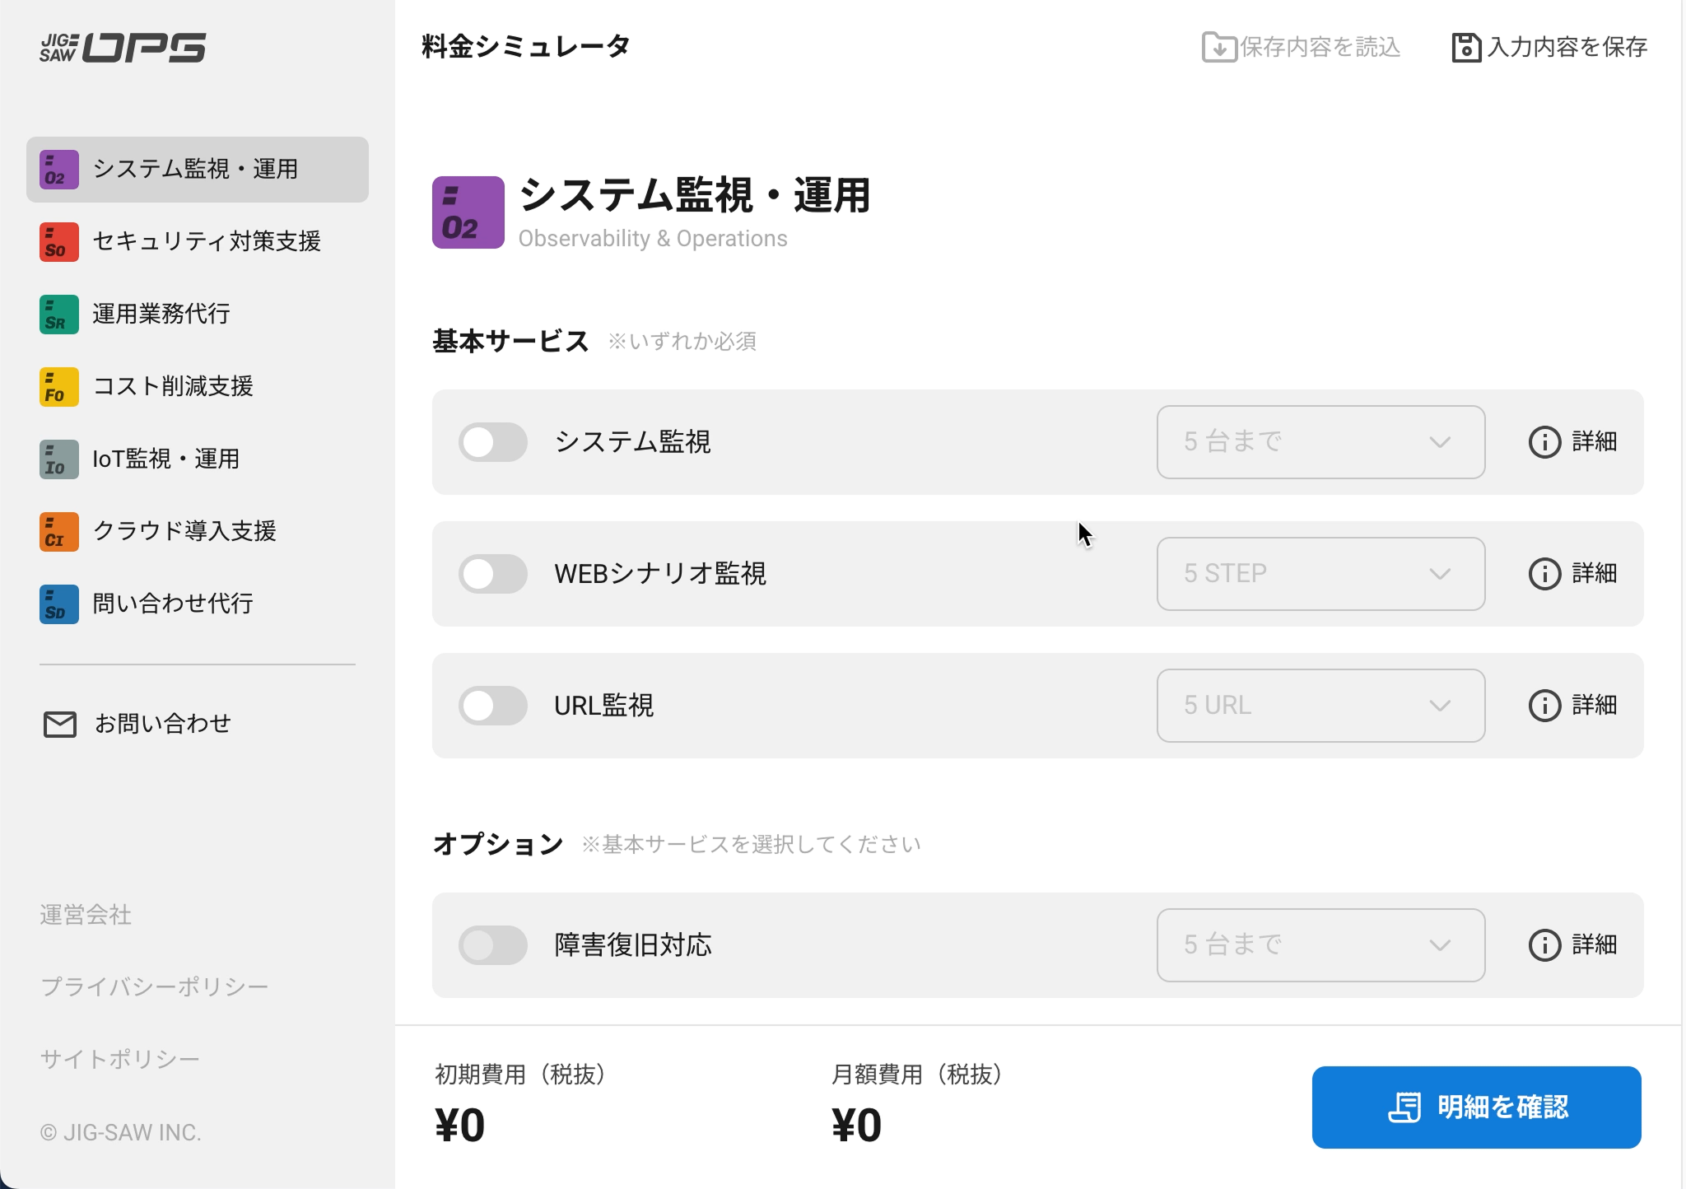The image size is (1686, 1189).
Task: Click the info icon for システム監視 details
Action: pos(1544,442)
